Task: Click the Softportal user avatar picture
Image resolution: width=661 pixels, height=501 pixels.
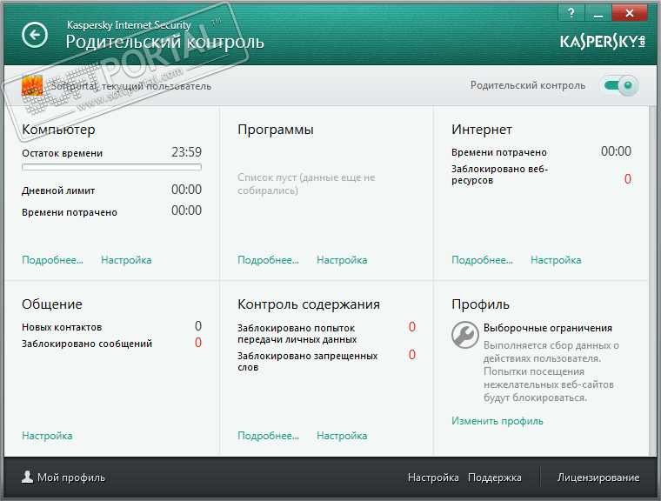Action: pyautogui.click(x=32, y=85)
